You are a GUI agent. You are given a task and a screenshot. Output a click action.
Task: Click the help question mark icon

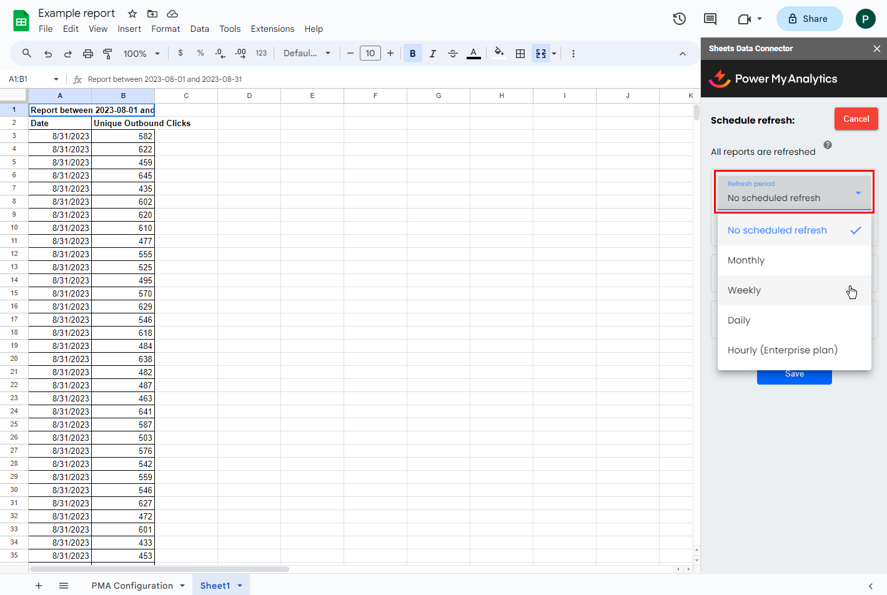[828, 145]
